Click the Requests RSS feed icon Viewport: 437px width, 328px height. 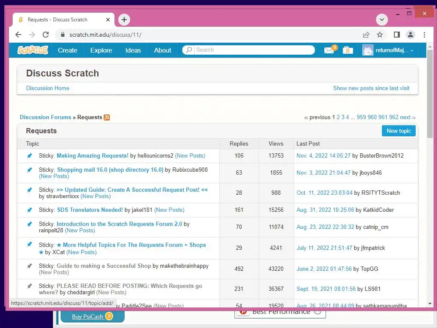(107, 117)
